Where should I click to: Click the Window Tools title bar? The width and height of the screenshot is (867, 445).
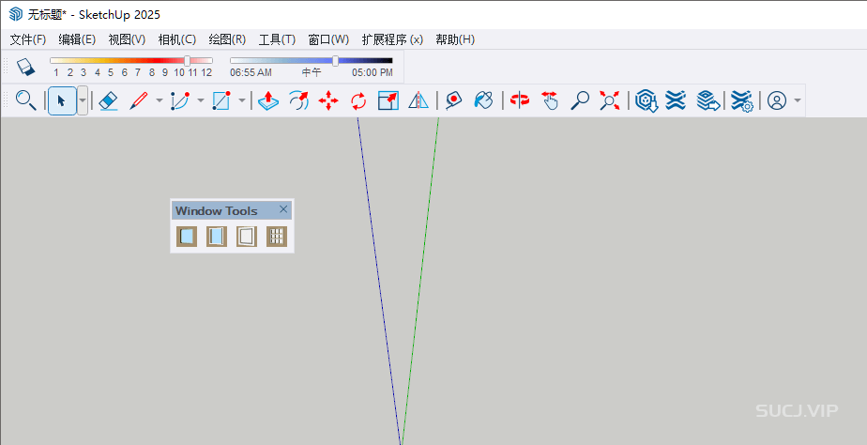pyautogui.click(x=231, y=210)
